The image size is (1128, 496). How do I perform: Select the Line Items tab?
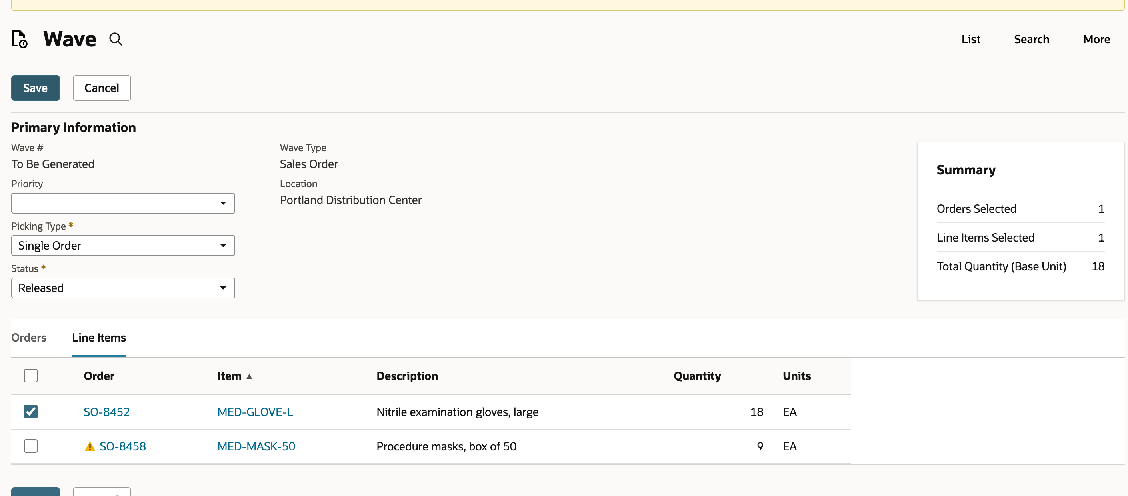point(99,338)
